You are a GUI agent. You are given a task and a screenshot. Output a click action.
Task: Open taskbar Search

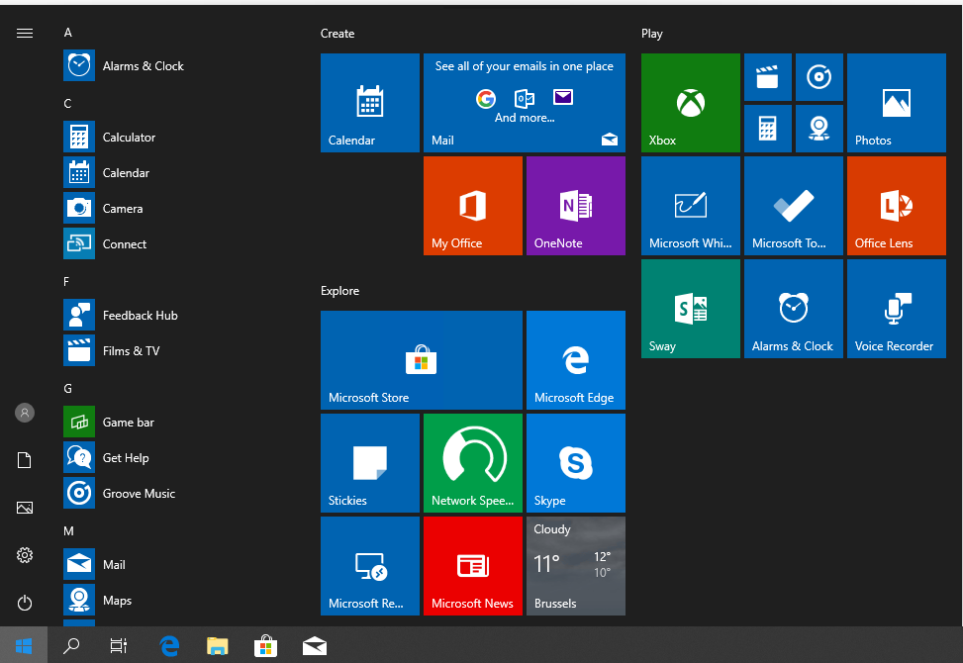tap(71, 645)
